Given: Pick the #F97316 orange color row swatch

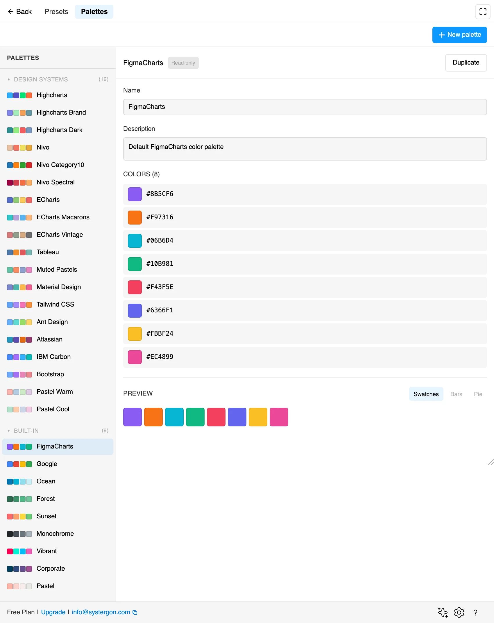Looking at the screenshot, I should [x=135, y=218].
